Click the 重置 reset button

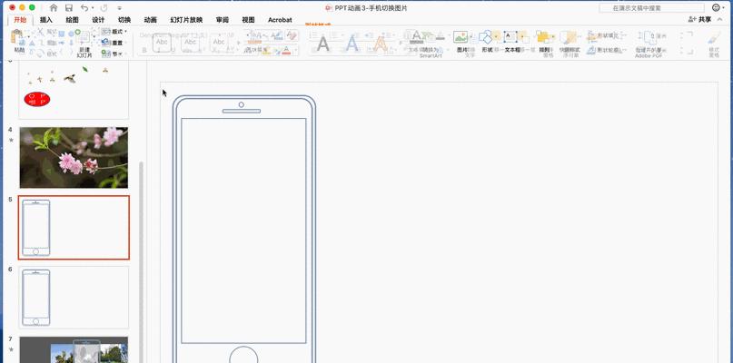coord(113,43)
